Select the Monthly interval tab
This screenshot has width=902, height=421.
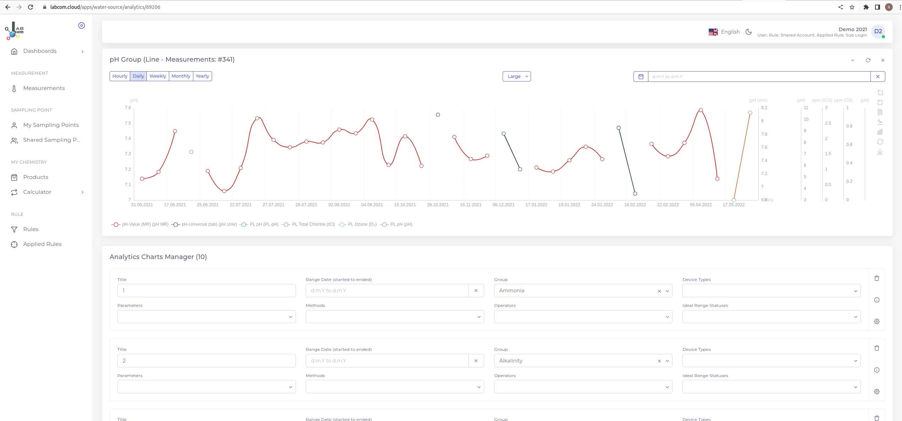tap(181, 76)
